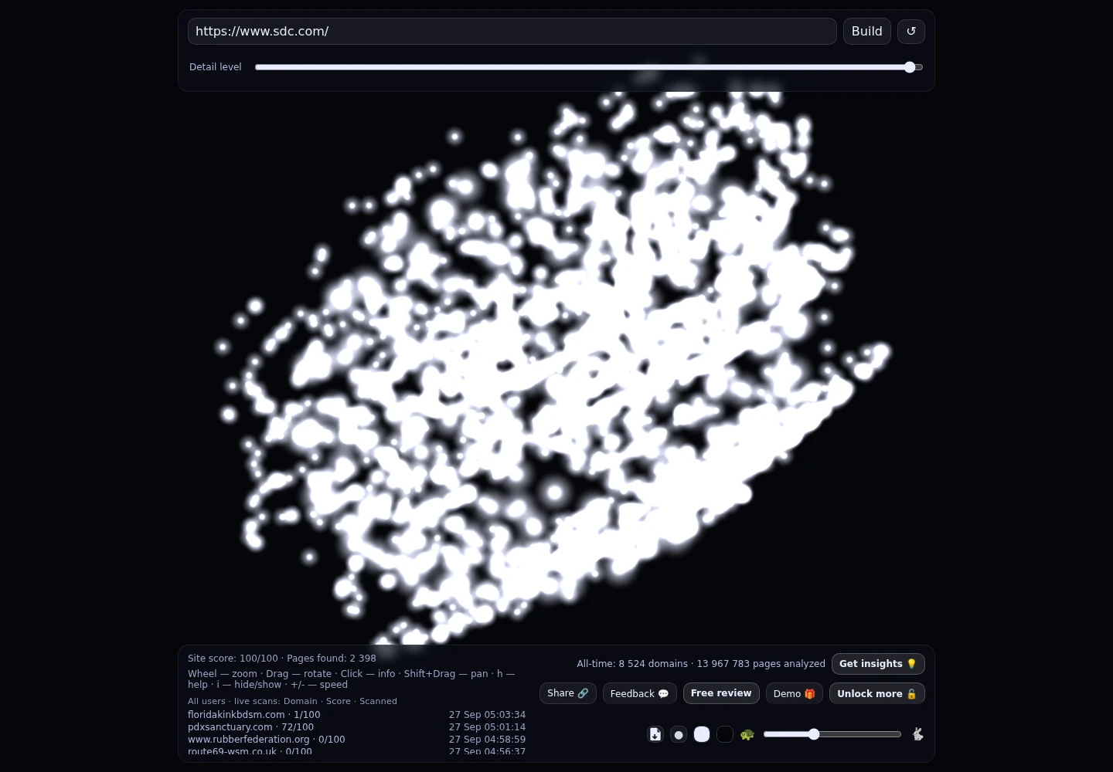Image resolution: width=1113 pixels, height=772 pixels.
Task: Click the record dot icon
Action: click(x=679, y=734)
